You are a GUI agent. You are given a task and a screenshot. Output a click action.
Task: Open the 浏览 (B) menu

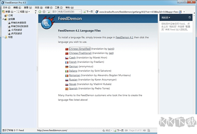39,8
